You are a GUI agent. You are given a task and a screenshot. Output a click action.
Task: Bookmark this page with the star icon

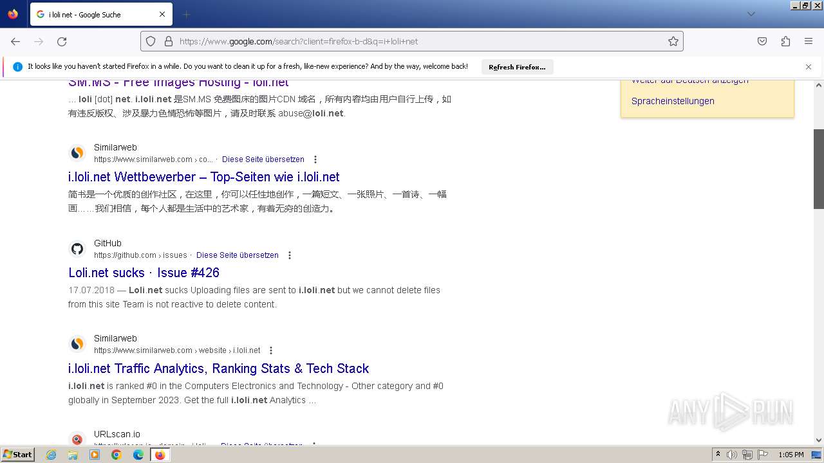coord(673,41)
